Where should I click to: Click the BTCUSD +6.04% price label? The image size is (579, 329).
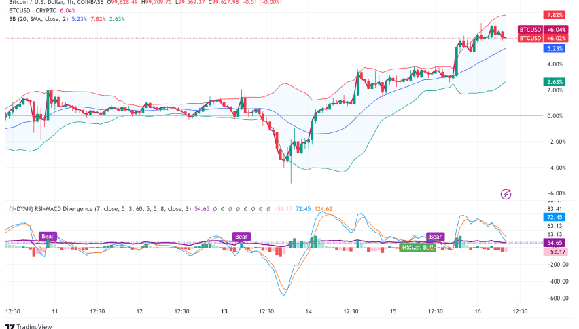pos(543,29)
